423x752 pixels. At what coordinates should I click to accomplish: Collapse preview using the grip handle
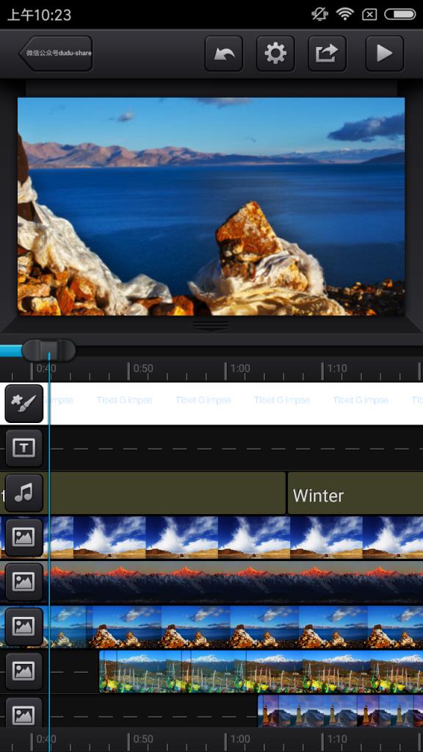click(x=211, y=325)
